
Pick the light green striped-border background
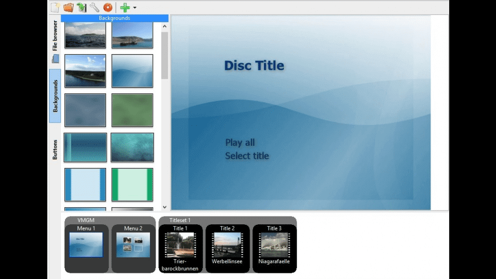(x=132, y=184)
